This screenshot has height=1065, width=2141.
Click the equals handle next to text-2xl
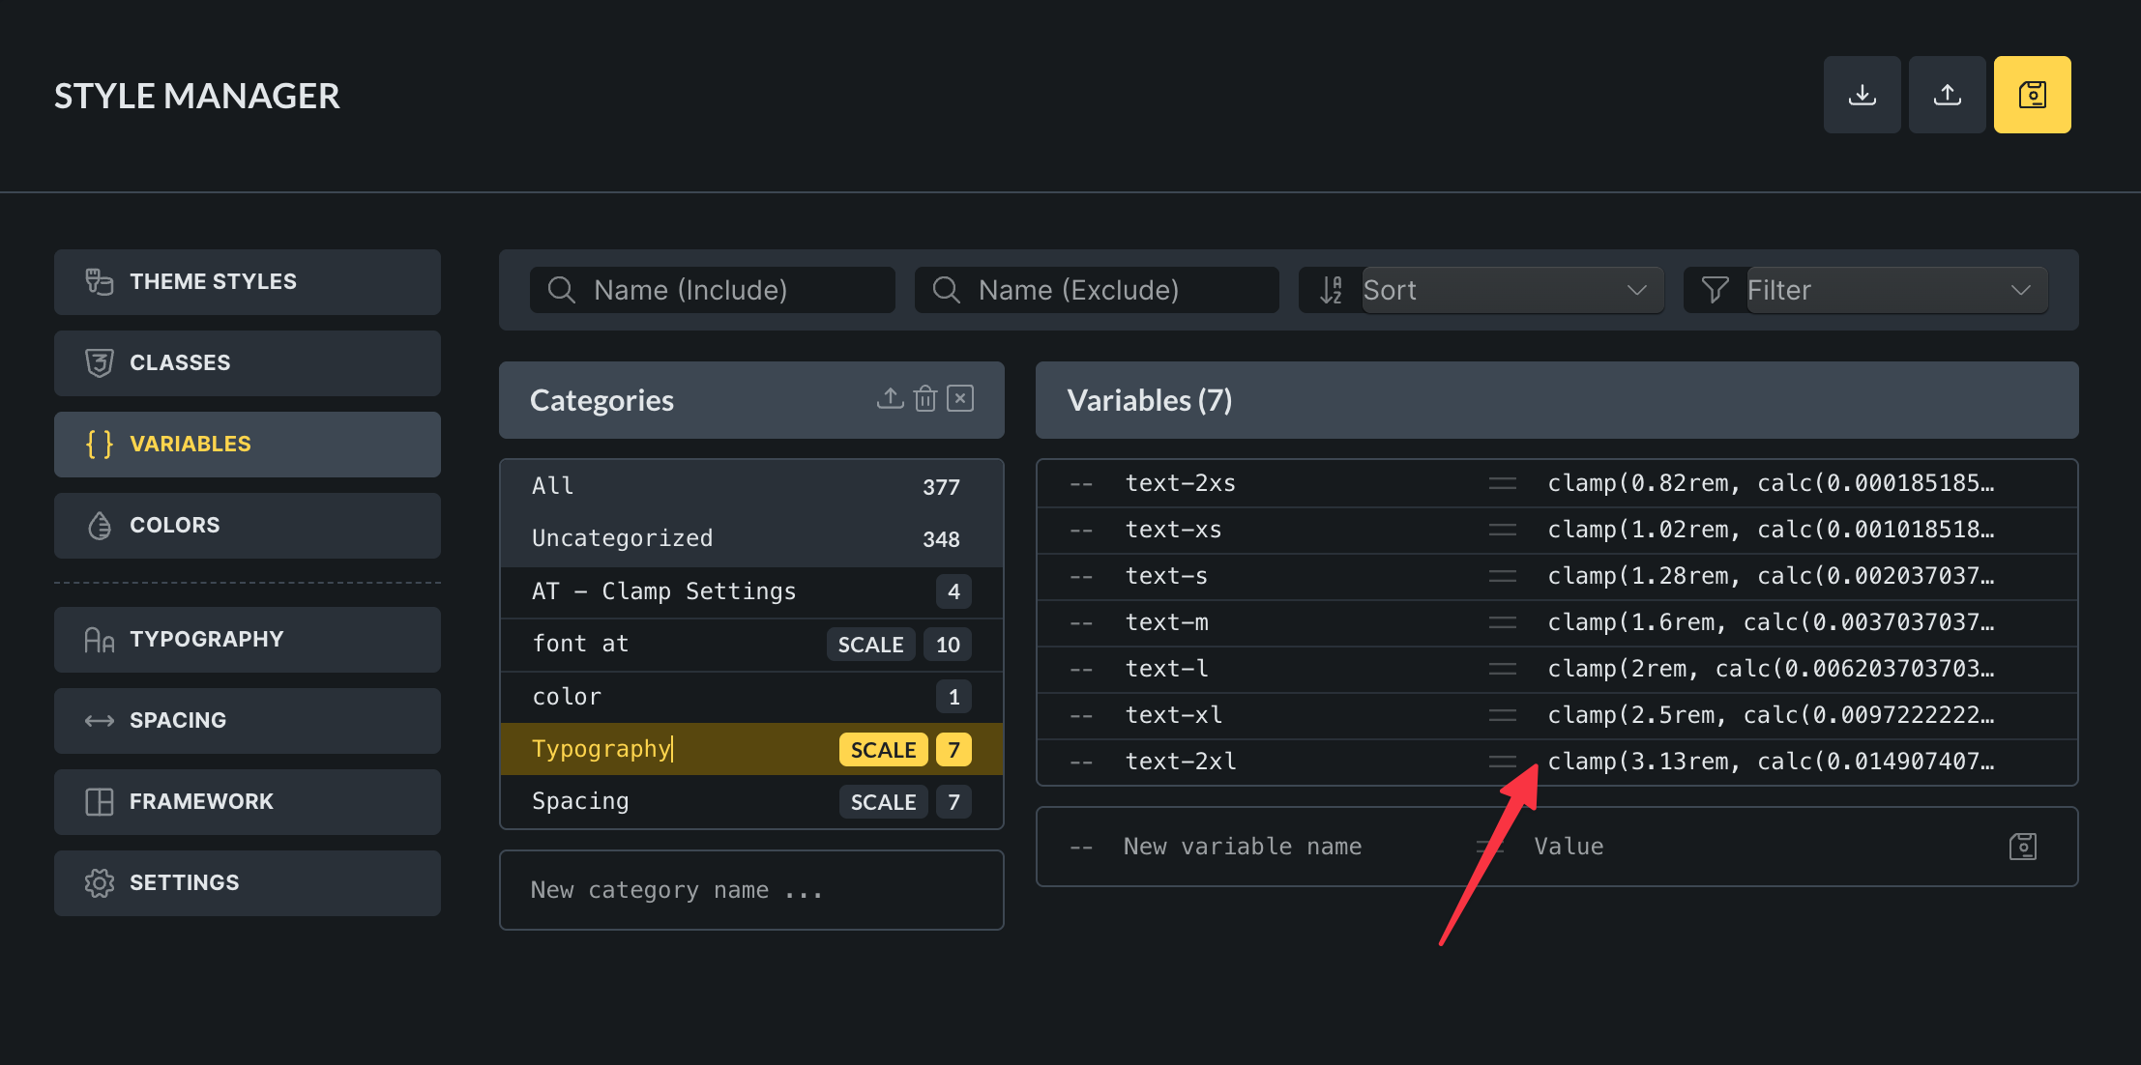(x=1502, y=762)
